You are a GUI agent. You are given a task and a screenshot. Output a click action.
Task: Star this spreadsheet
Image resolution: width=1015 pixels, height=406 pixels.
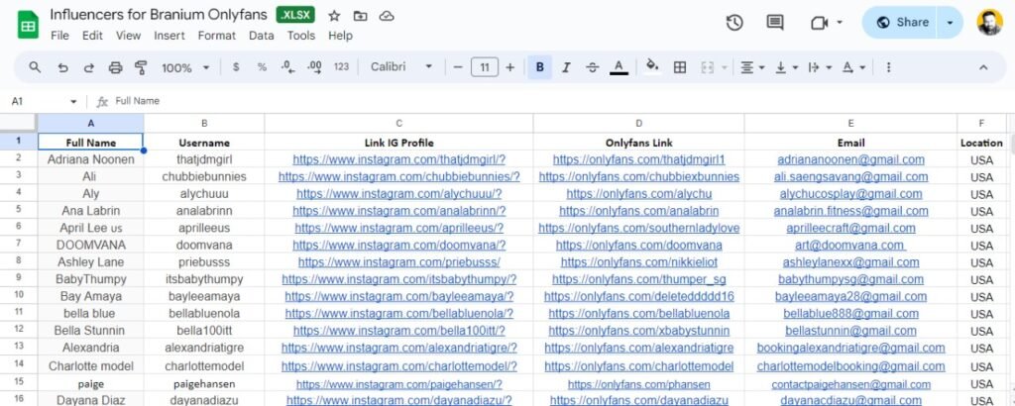click(x=334, y=17)
